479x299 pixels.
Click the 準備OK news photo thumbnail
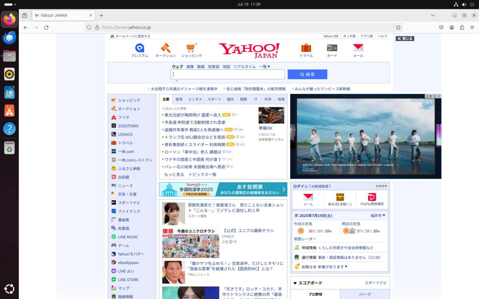click(271, 115)
